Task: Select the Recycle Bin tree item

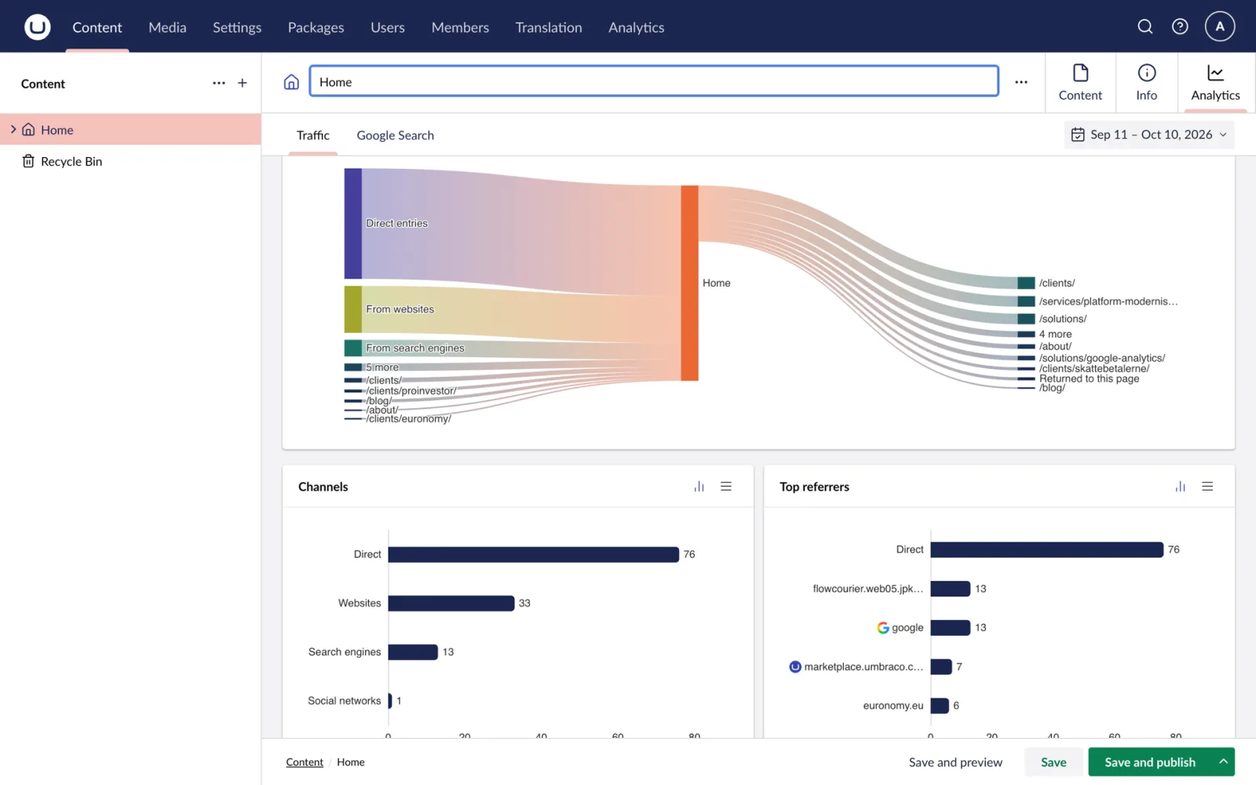Action: (130, 162)
